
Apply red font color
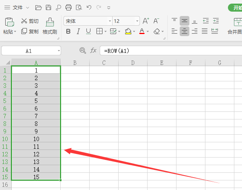pos(142,31)
